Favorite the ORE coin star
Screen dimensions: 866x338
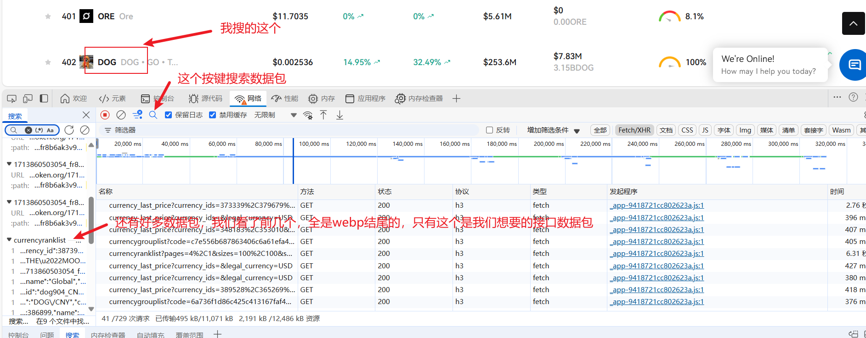pyautogui.click(x=48, y=17)
